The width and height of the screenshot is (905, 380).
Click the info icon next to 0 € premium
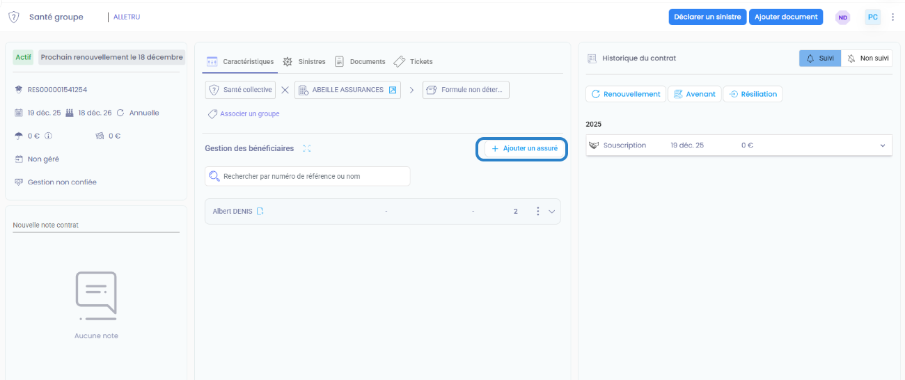(x=49, y=136)
